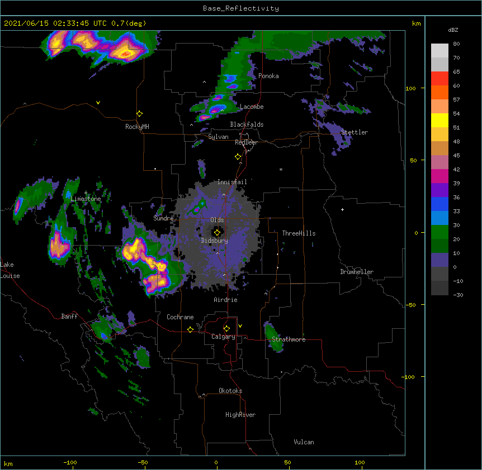The image size is (482, 470).
Task: Click the yellow diamond marker below Cochrane
Action: (190, 329)
